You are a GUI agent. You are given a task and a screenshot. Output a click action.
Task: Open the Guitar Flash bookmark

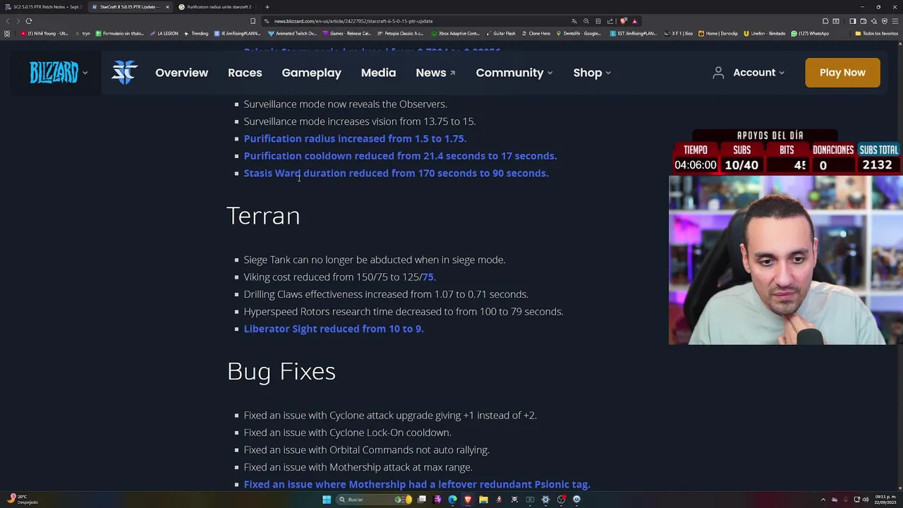[500, 33]
